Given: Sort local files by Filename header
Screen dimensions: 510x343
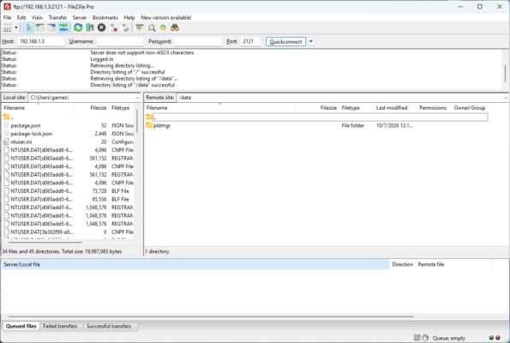Looking at the screenshot, I should (39, 108).
